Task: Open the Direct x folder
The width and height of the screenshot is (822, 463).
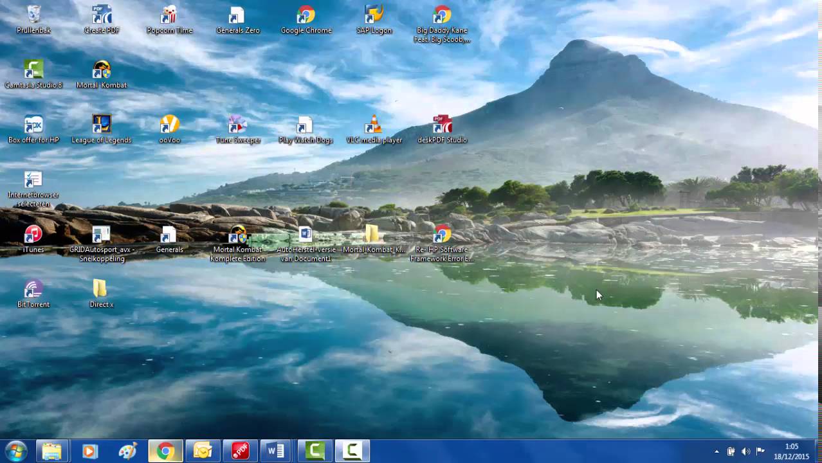Action: pos(101,289)
